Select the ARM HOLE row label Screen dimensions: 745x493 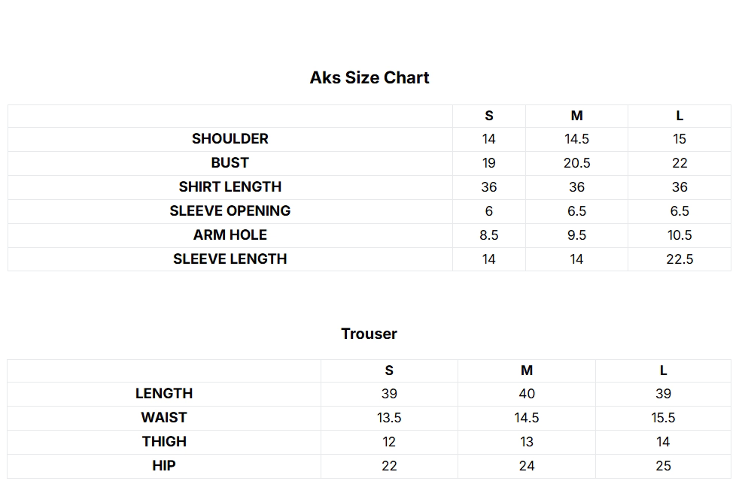pos(230,235)
